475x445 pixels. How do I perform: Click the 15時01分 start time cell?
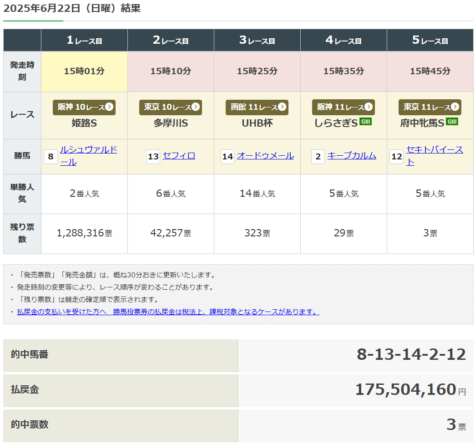[84, 72]
